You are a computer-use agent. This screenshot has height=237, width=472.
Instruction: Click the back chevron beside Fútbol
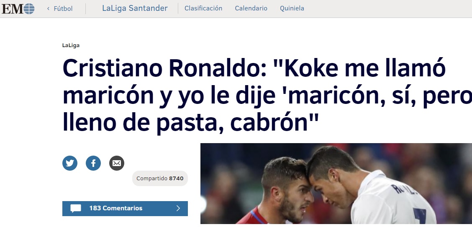click(x=48, y=8)
